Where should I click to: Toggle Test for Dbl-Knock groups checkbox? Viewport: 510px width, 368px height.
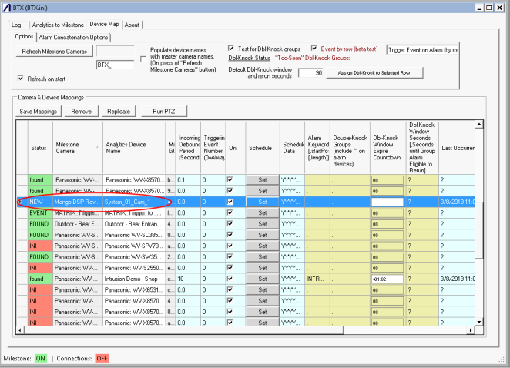pyautogui.click(x=231, y=49)
